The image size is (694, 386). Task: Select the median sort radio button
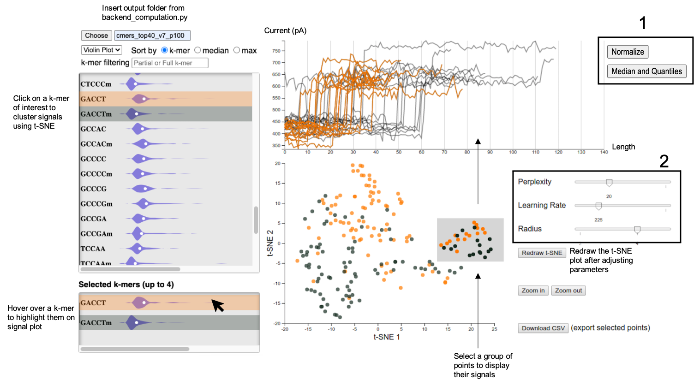coord(197,50)
